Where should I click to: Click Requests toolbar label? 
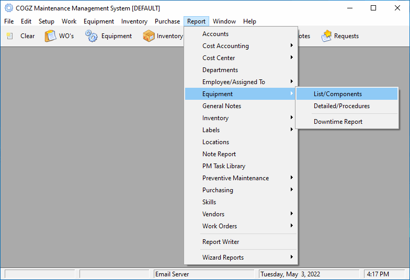click(346, 36)
